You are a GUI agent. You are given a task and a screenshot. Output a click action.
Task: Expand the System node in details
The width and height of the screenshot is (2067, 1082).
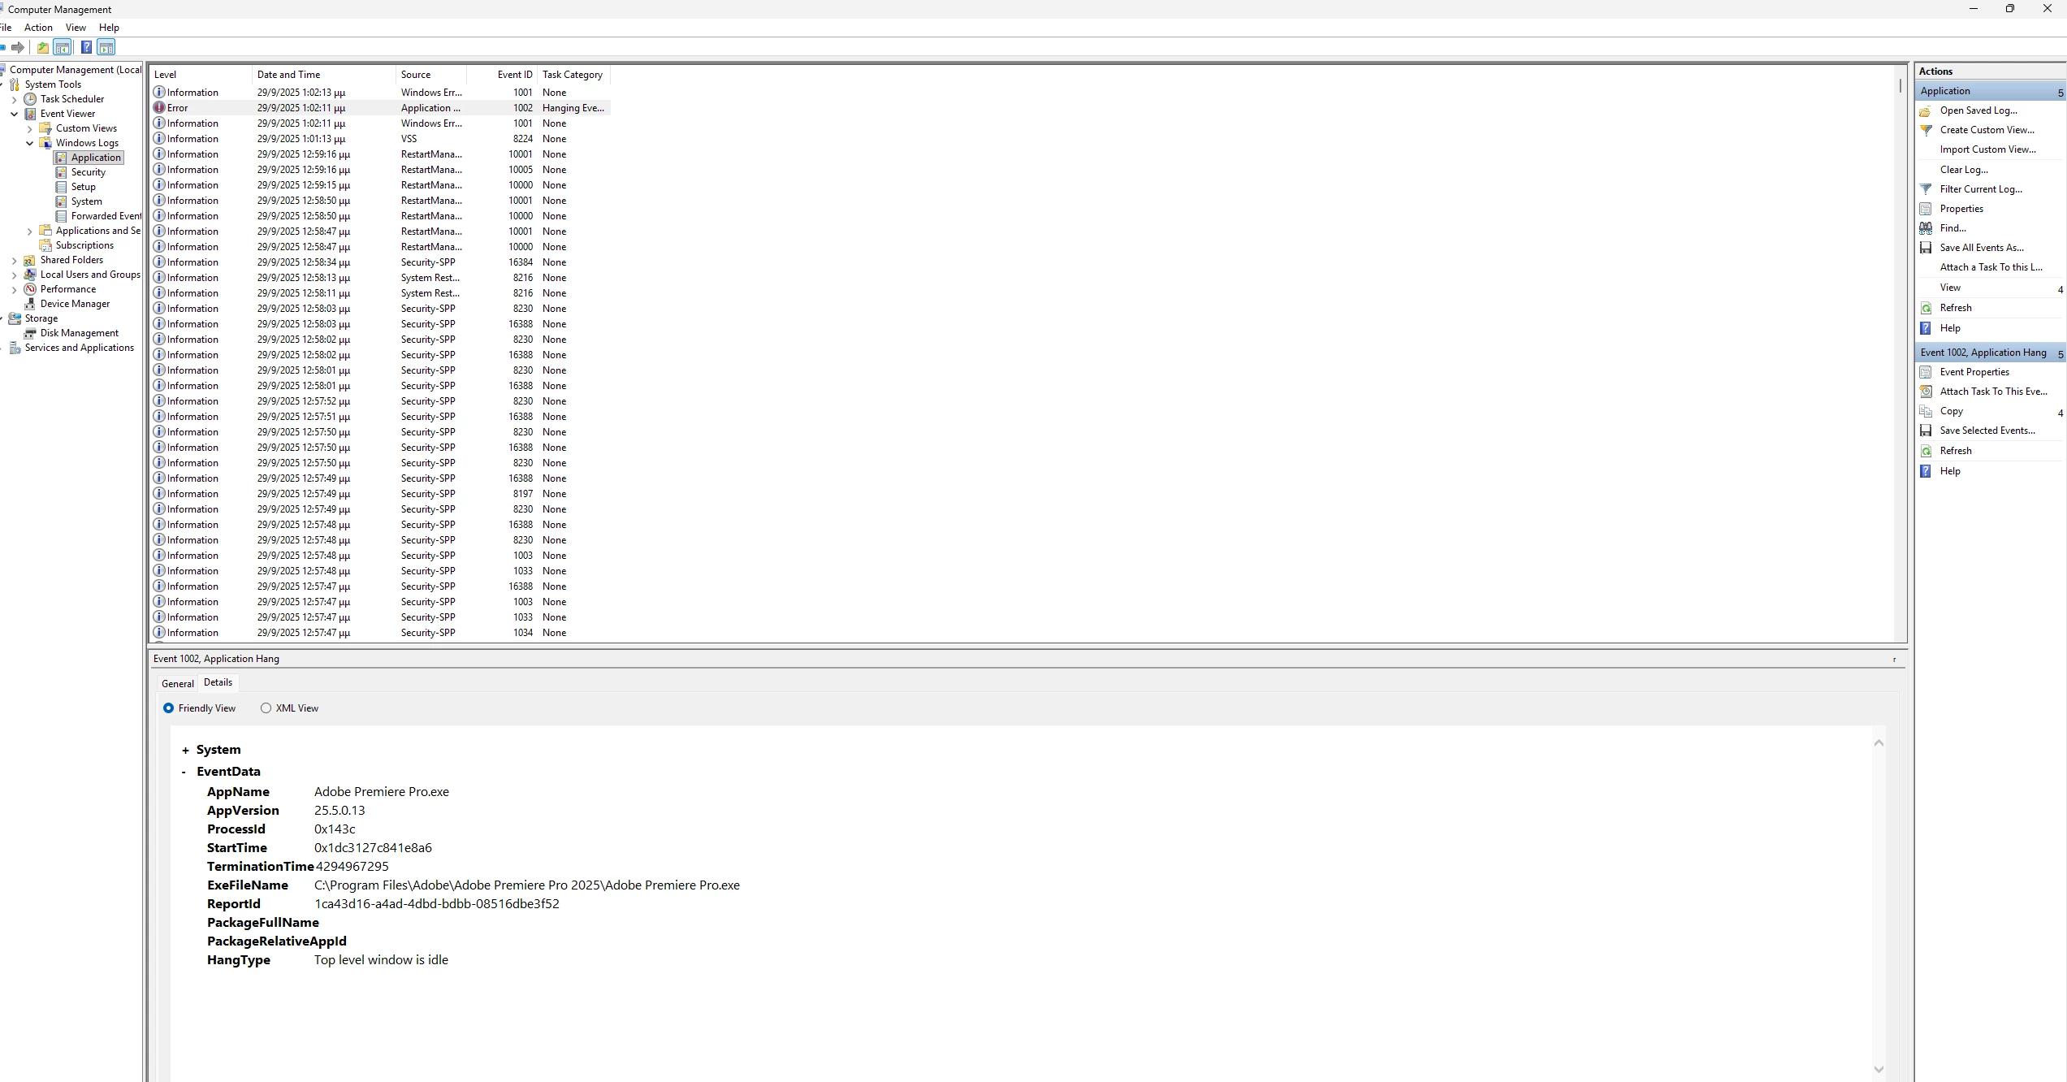point(185,751)
